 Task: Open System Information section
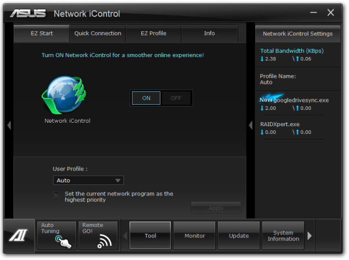(283, 236)
